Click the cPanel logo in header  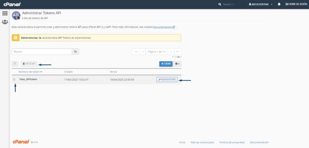point(12,4)
